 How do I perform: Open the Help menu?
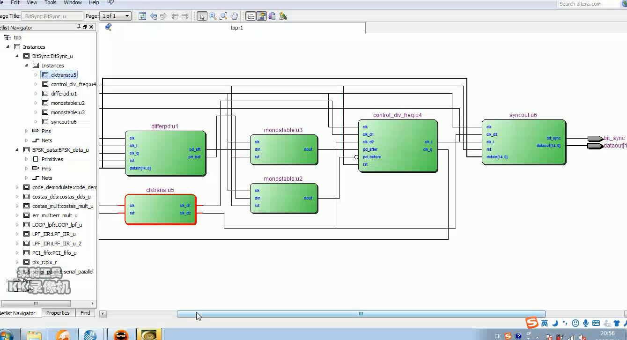tap(94, 2)
